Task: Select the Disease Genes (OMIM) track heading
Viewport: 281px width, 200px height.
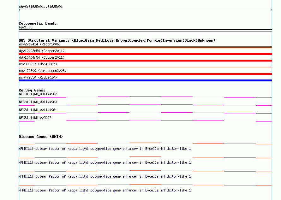Action: tap(41, 137)
